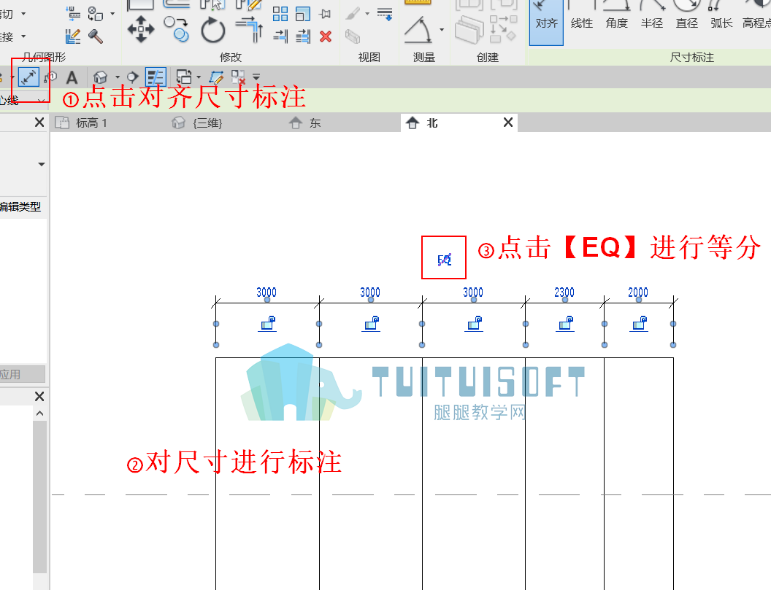Select Trim/Extend Single Element icon
771x590 pixels.
(x=280, y=36)
